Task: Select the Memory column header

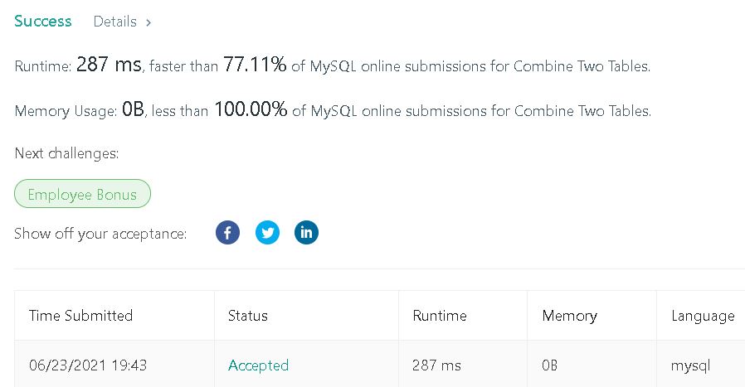Action: click(569, 317)
